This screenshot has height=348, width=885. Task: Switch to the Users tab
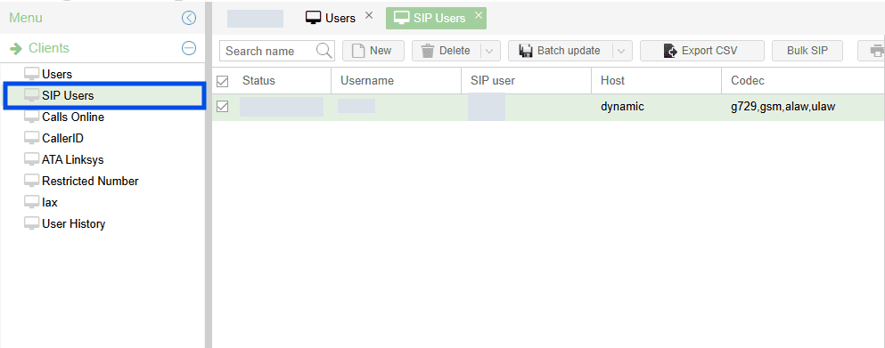331,18
